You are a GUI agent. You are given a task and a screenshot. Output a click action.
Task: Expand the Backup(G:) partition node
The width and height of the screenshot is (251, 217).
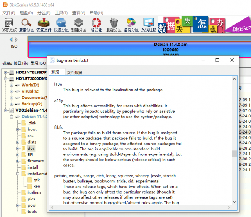click(12, 104)
